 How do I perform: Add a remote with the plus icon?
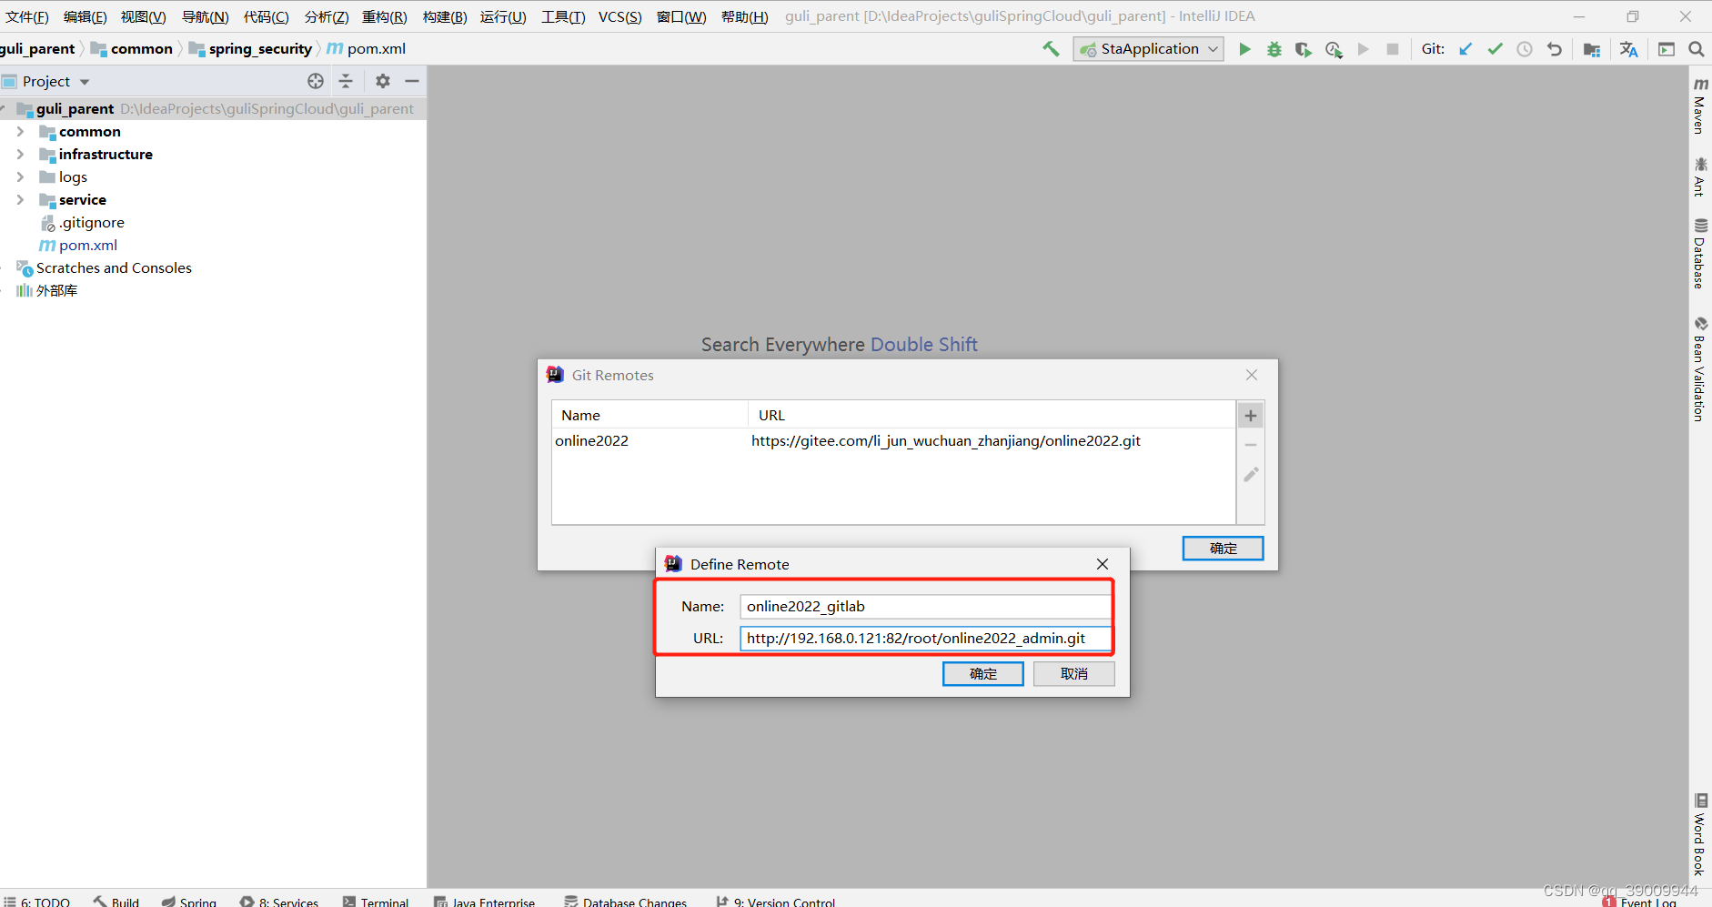[1251, 416]
